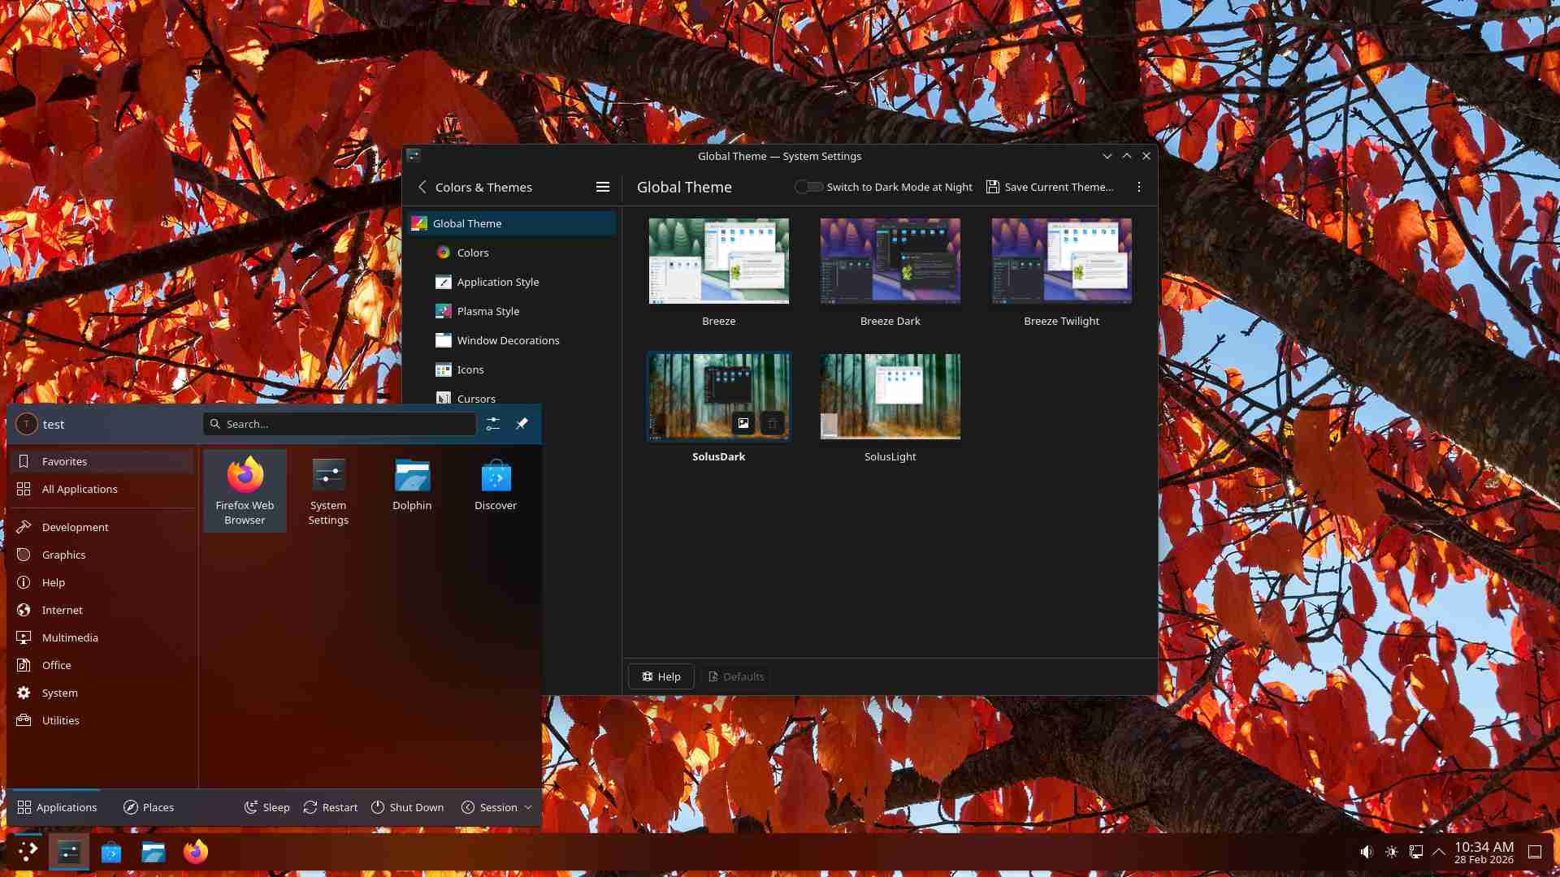Toggle Switch to Dark Mode at Night
The height and width of the screenshot is (877, 1560).
click(808, 187)
